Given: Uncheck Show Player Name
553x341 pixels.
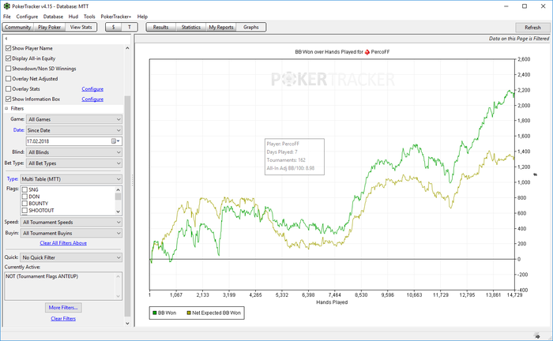Looking at the screenshot, I should 9,48.
